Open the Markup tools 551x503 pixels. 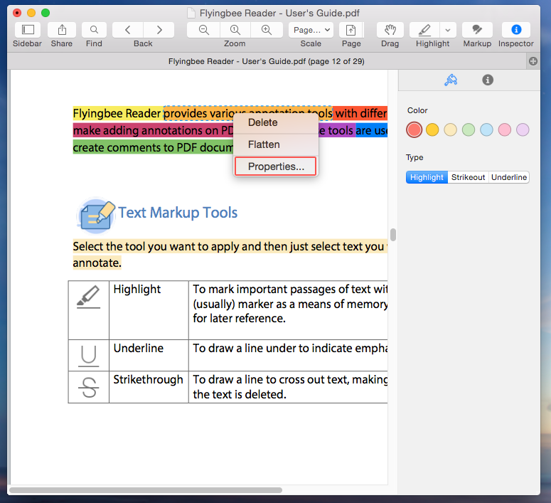(x=477, y=30)
